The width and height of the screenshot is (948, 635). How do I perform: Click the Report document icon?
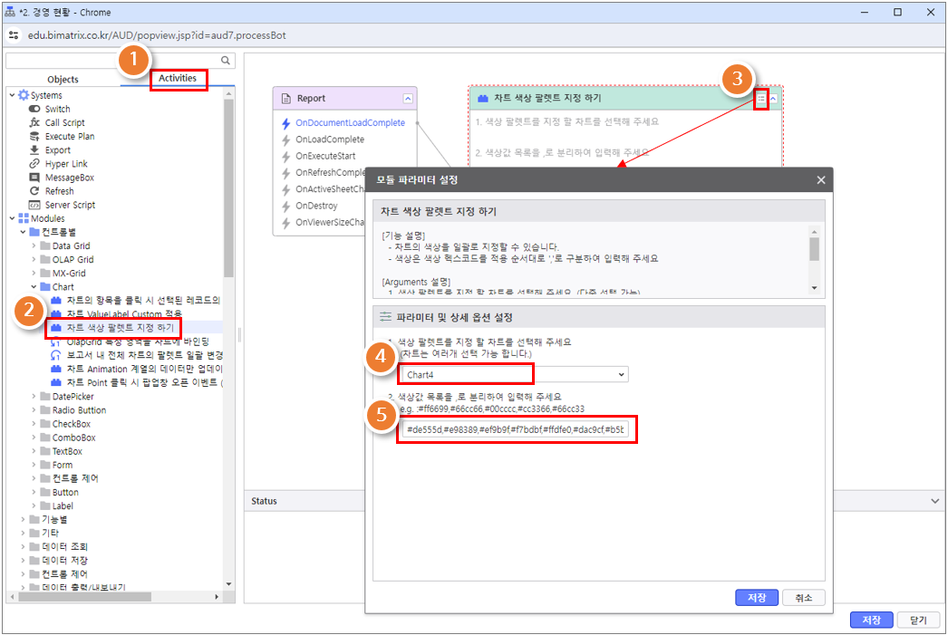[x=286, y=99]
